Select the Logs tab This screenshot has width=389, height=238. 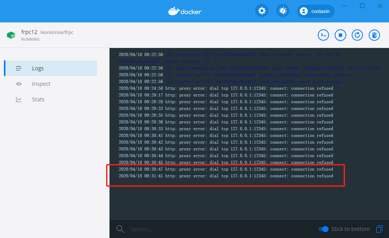click(38, 68)
